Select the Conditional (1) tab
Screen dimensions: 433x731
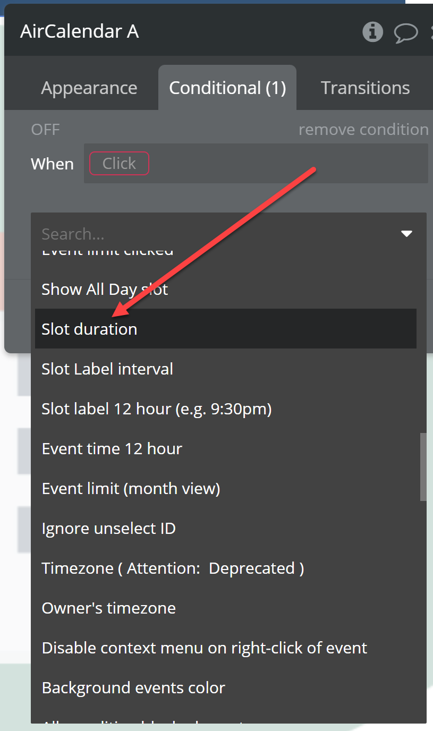[227, 88]
